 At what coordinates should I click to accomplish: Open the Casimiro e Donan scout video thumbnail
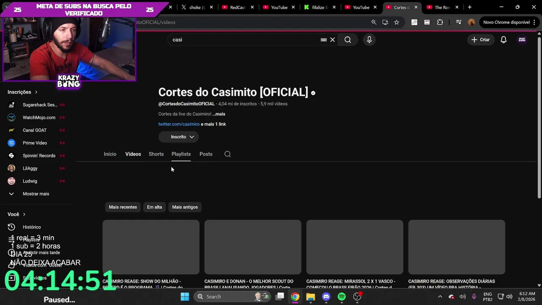tap(253, 247)
